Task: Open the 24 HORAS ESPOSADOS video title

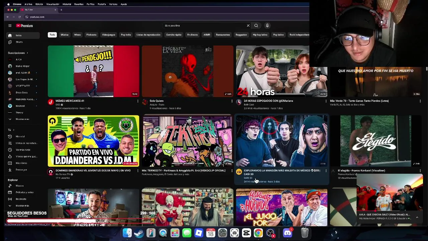Action: click(269, 101)
